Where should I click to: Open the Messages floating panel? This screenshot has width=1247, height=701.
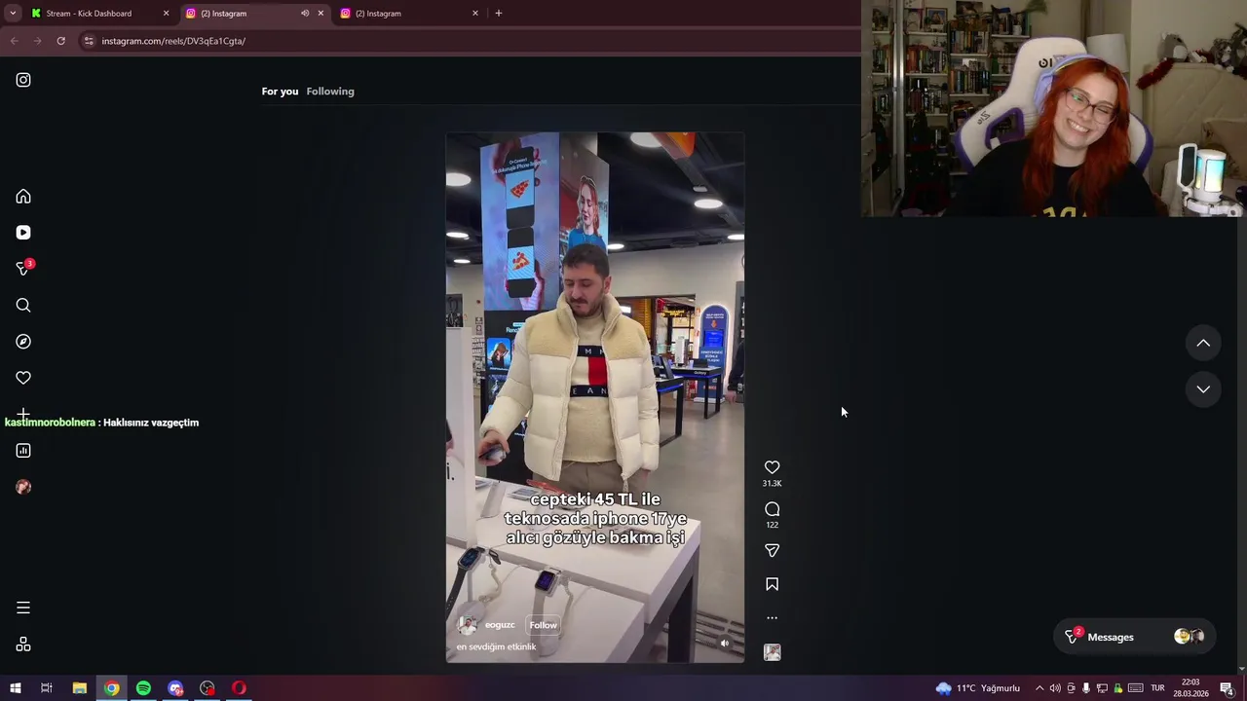point(1135,637)
